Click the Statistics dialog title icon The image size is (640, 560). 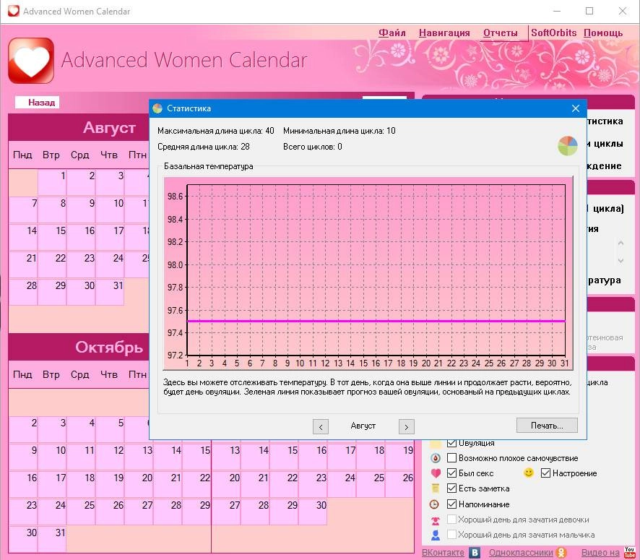(x=157, y=108)
